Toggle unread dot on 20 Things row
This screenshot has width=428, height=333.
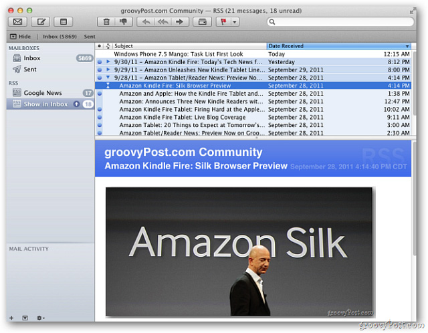coord(100,125)
